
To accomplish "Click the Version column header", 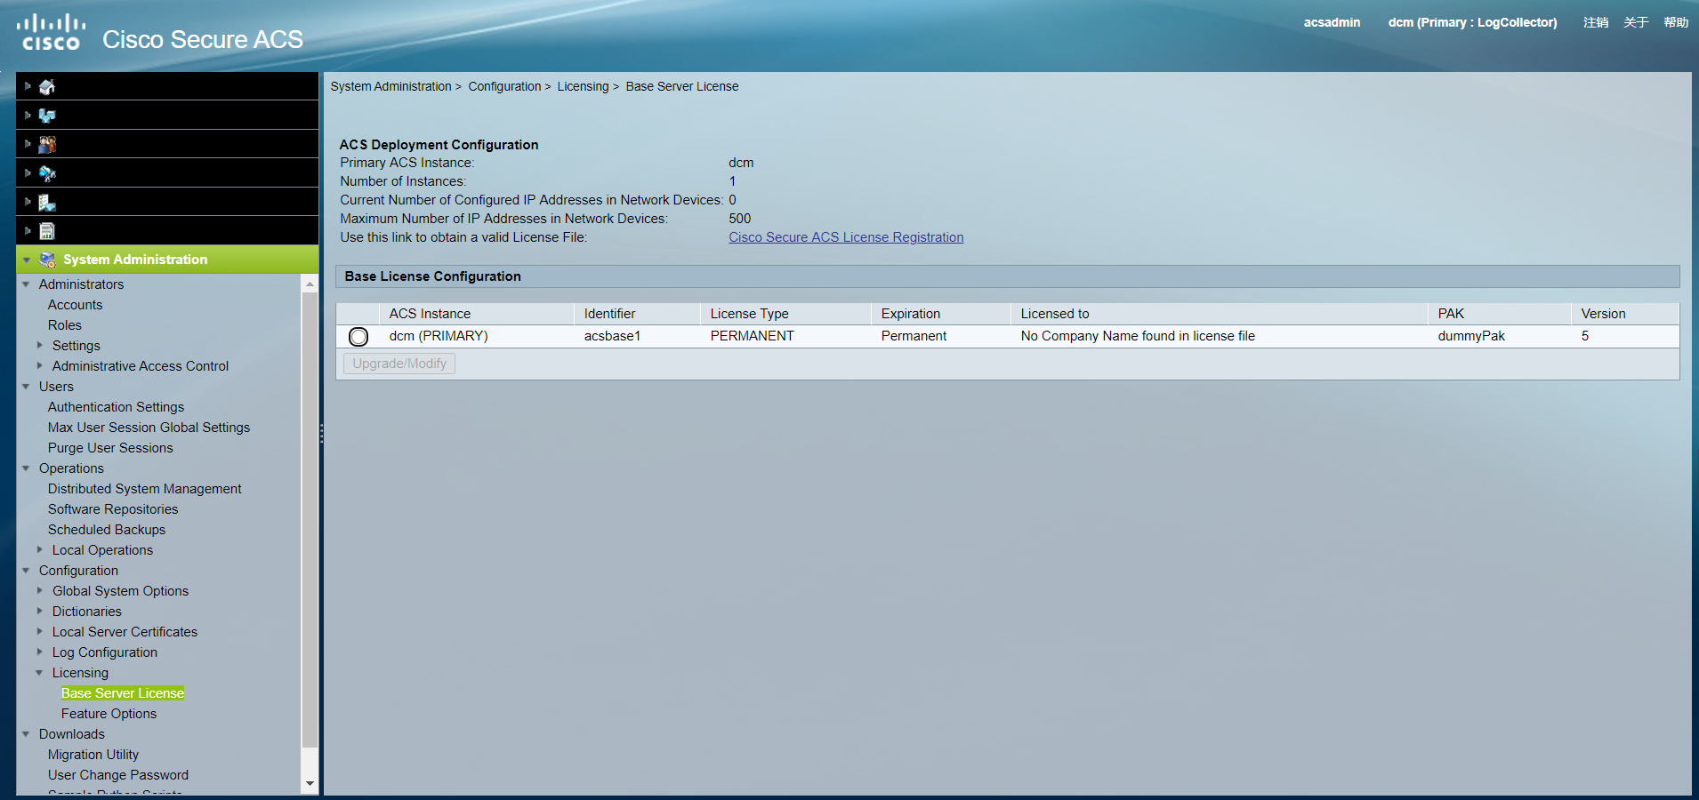I will pyautogui.click(x=1625, y=314).
